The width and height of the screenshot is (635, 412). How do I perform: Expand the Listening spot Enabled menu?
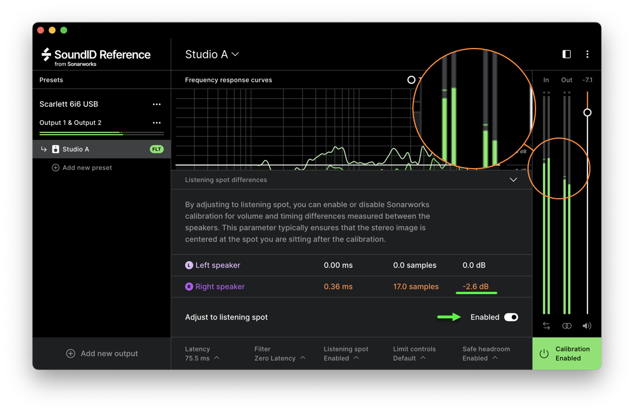[x=346, y=353]
